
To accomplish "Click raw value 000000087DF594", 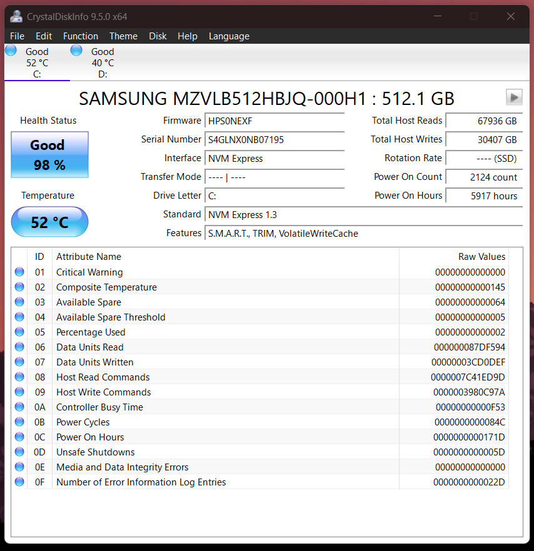I will coord(469,347).
